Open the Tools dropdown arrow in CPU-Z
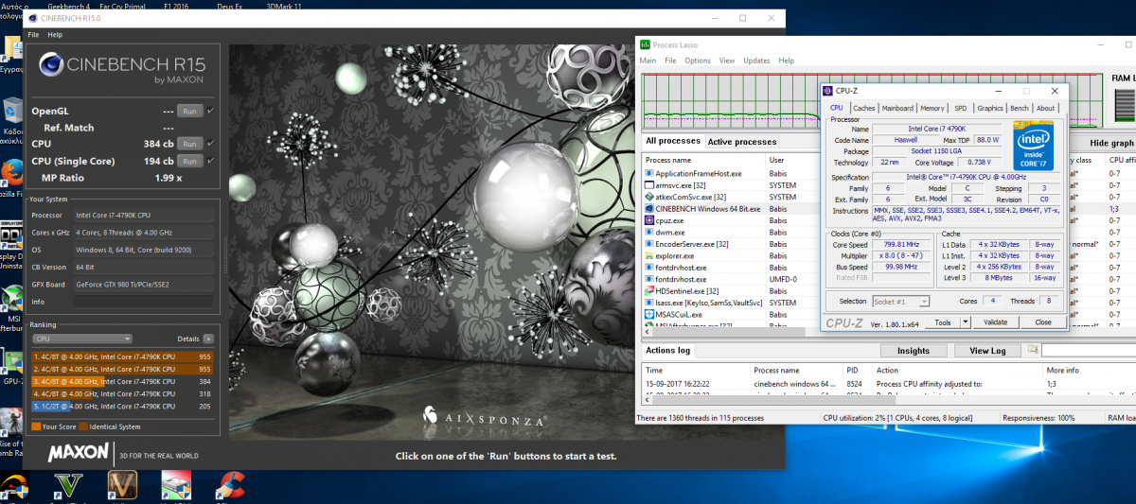The image size is (1136, 504). click(966, 322)
